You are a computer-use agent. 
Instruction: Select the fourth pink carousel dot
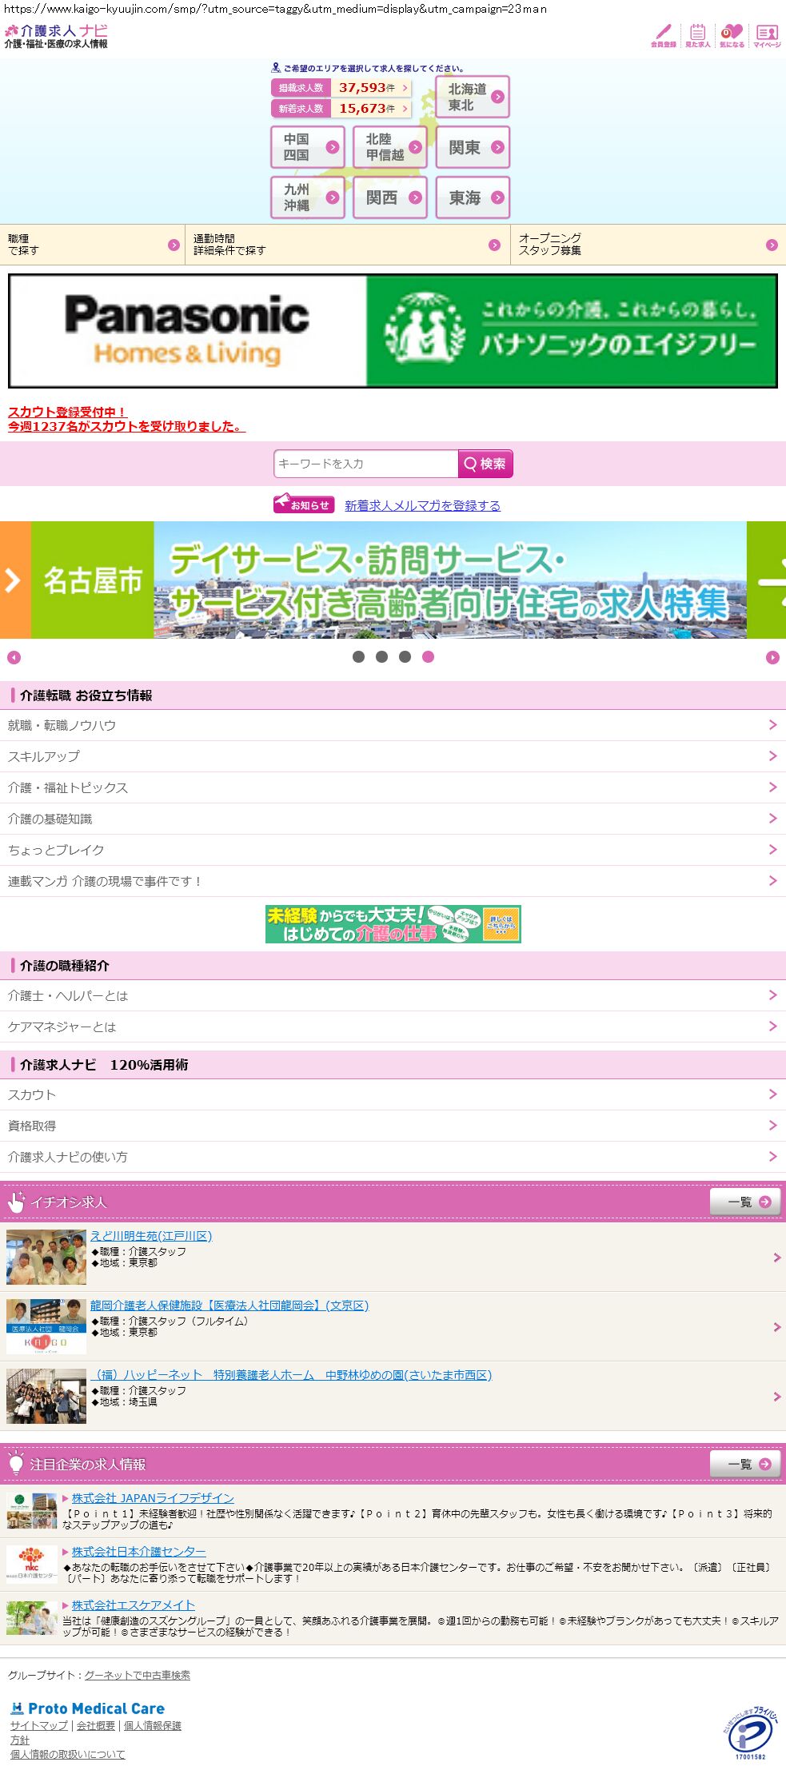pyautogui.click(x=428, y=656)
